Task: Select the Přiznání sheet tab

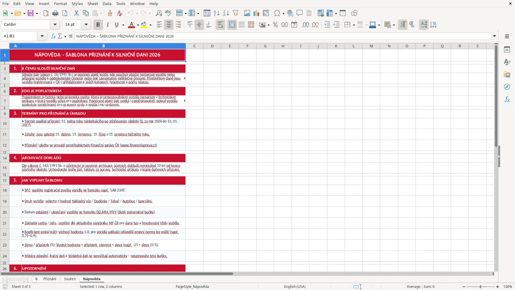Action: [x=50, y=279]
